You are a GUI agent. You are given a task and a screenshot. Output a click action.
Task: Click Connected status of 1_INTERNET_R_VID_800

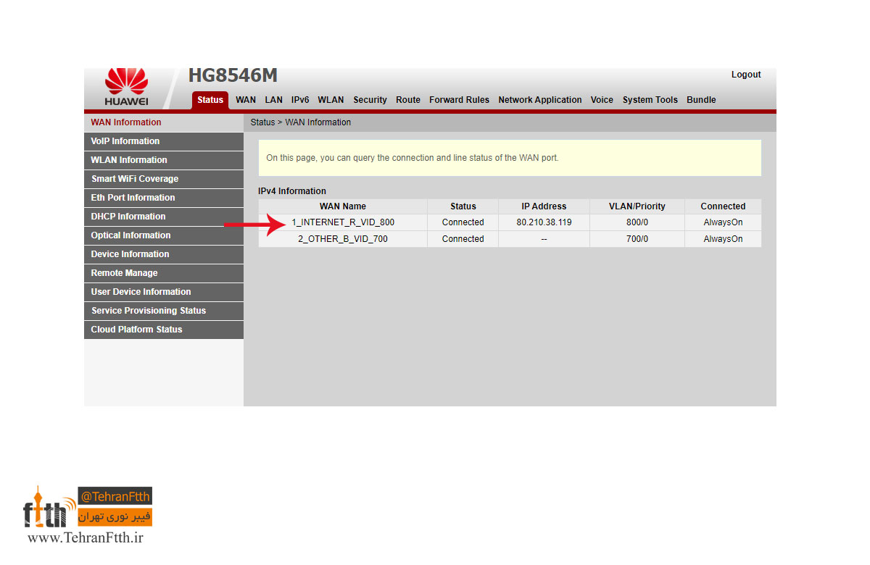coord(463,222)
